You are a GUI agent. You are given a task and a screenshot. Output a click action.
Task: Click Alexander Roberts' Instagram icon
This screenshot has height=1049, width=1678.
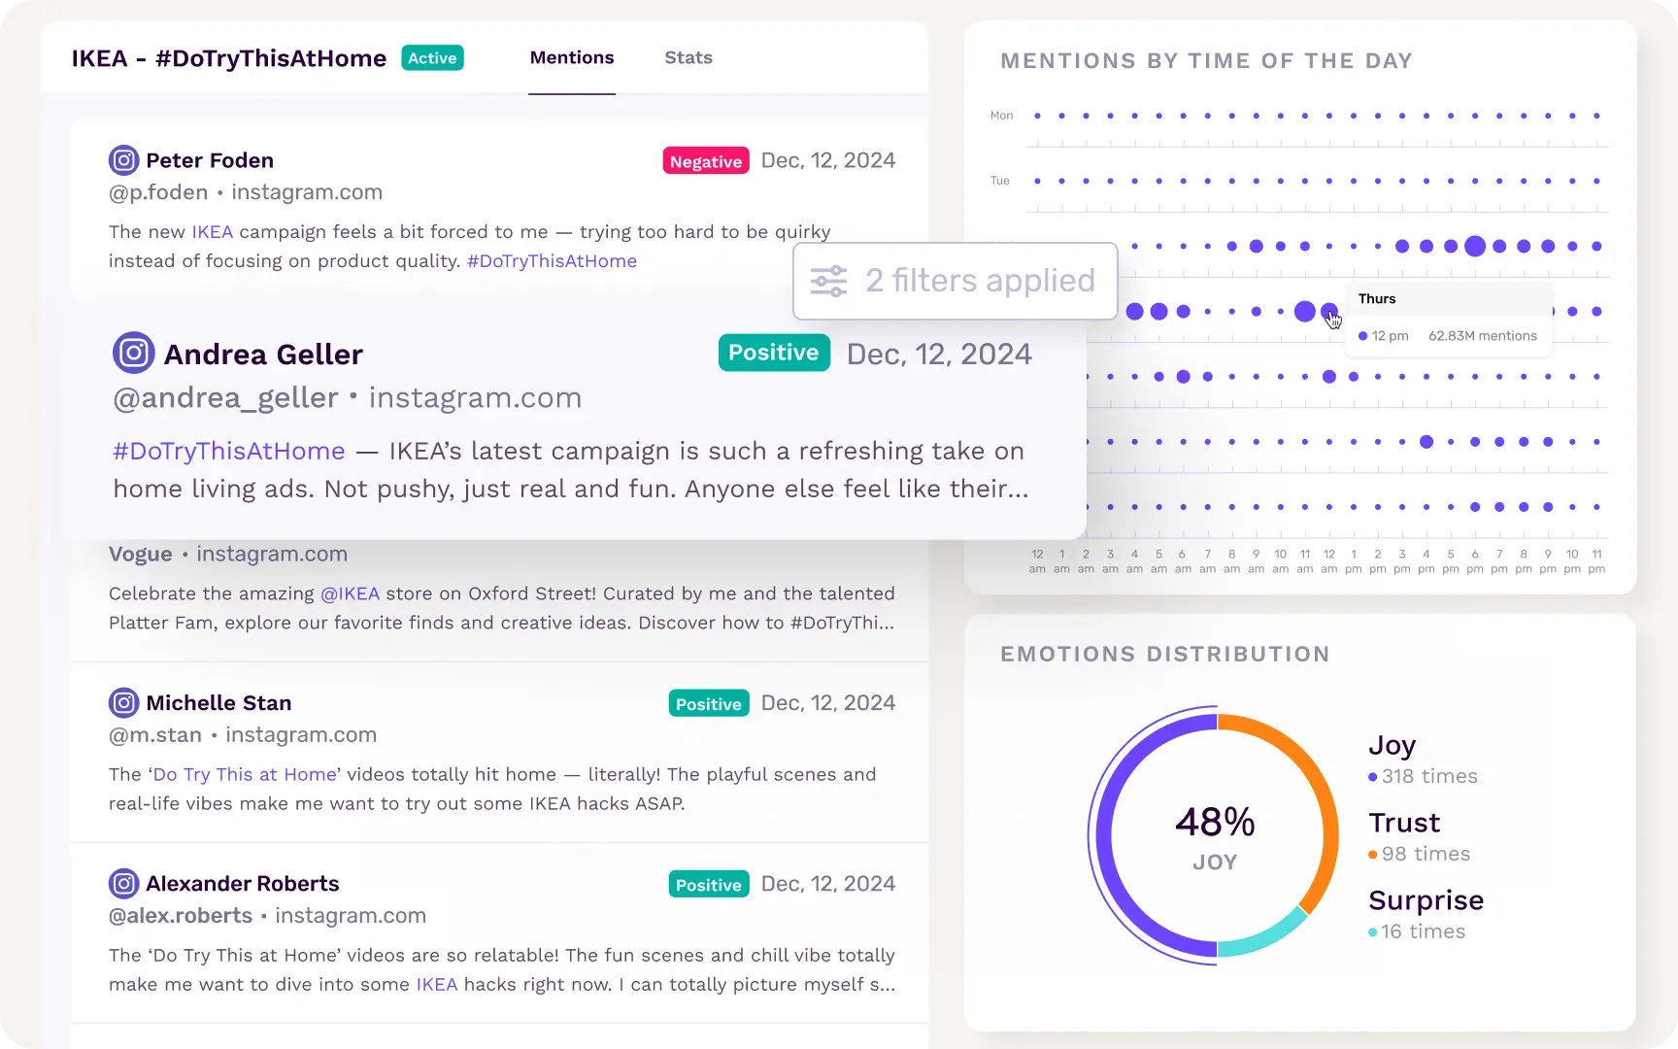pyautogui.click(x=123, y=883)
